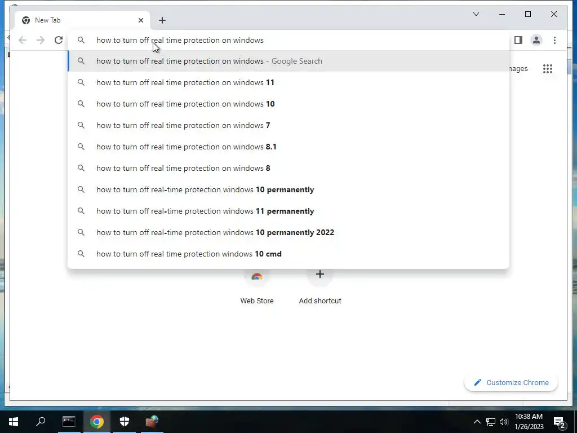Image resolution: width=577 pixels, height=433 pixels.
Task: Open the taskbar clock and date
Action: click(x=529, y=422)
